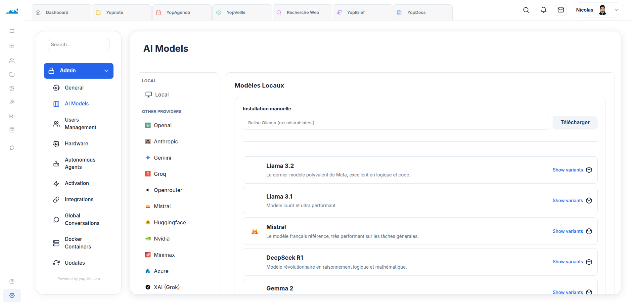632x304 pixels.
Task: Select the Minimax provider
Action: [x=178, y=255]
